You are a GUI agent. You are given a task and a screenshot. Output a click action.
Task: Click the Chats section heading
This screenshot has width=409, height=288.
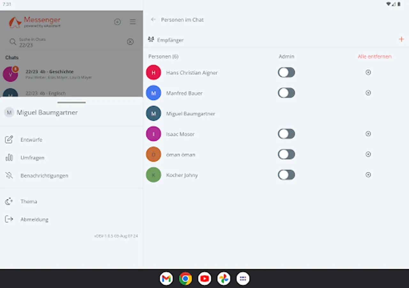pos(12,58)
